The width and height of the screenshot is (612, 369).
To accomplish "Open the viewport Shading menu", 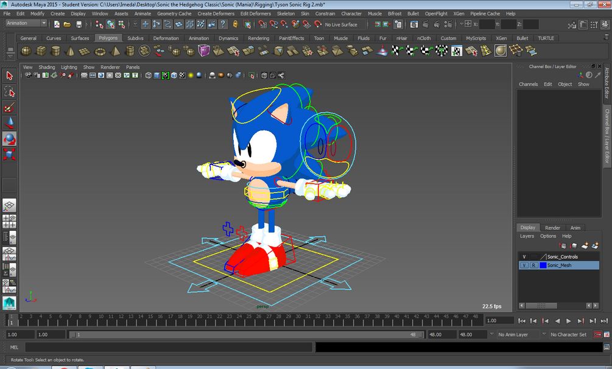I will 46,67.
